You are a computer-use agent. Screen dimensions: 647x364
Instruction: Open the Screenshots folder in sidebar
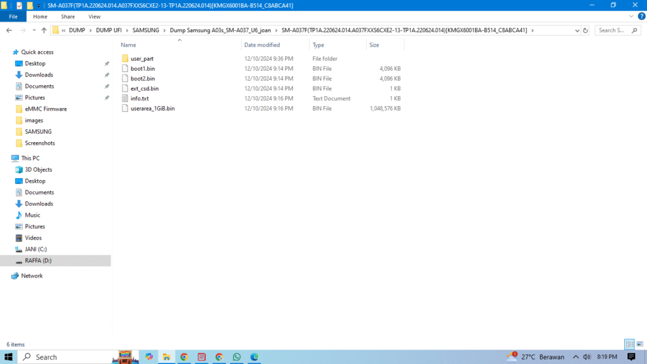pyautogui.click(x=40, y=143)
